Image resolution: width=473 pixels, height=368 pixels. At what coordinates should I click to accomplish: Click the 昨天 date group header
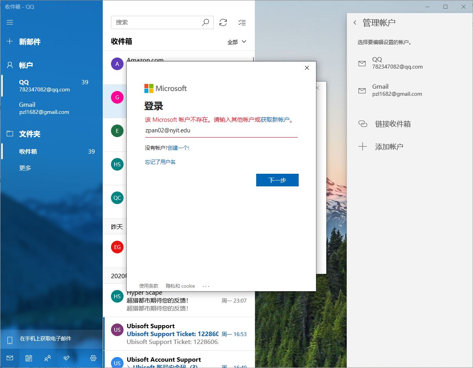[117, 227]
